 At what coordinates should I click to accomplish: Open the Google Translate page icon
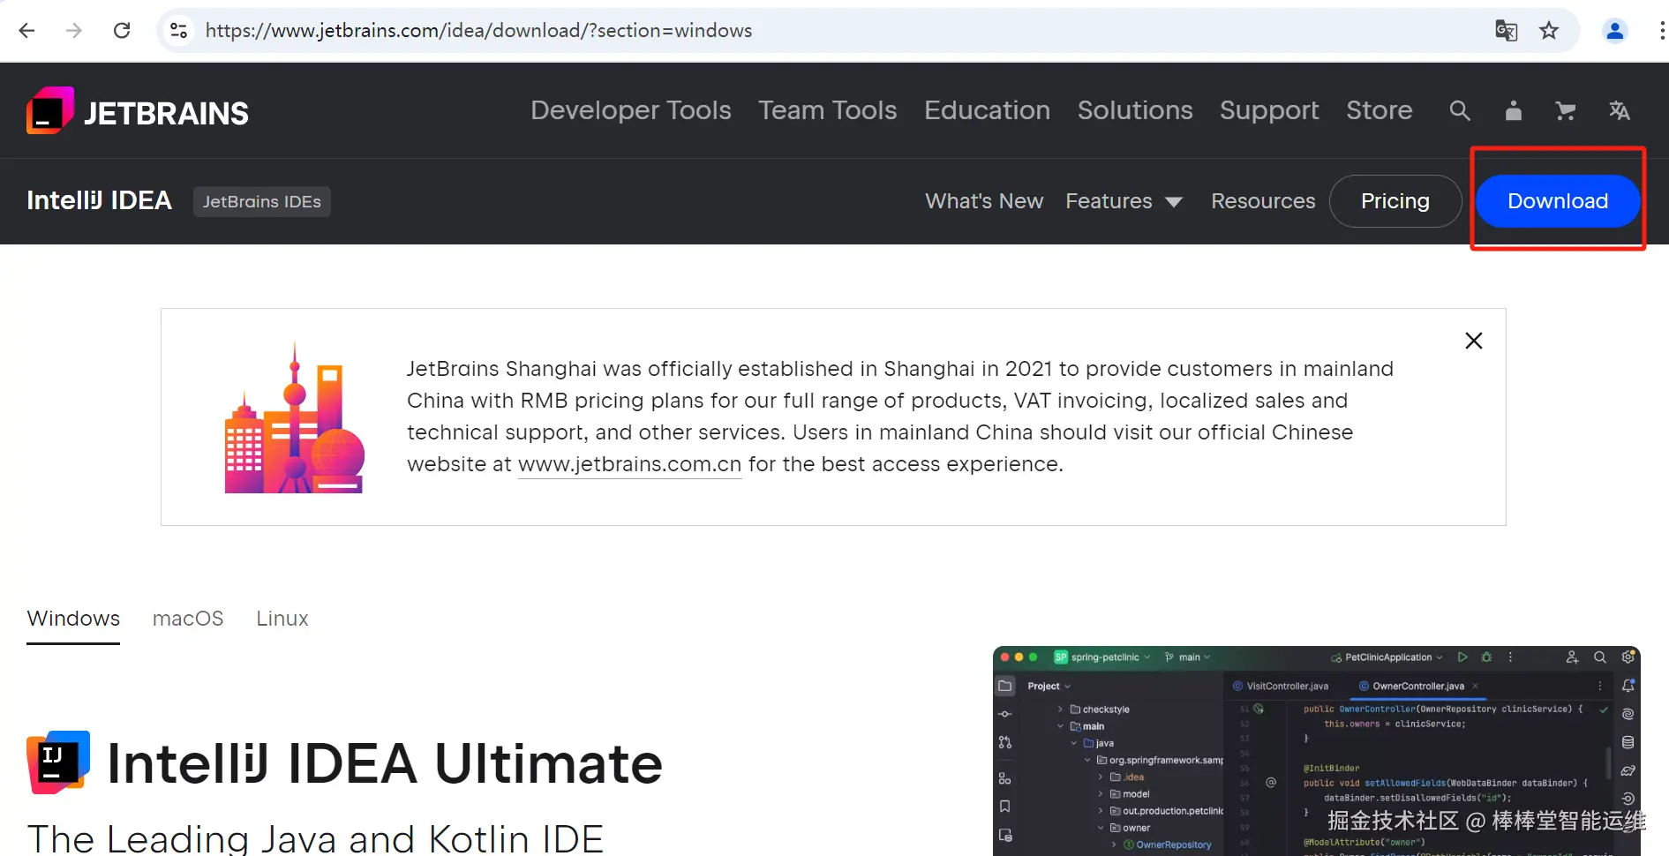tap(1506, 31)
